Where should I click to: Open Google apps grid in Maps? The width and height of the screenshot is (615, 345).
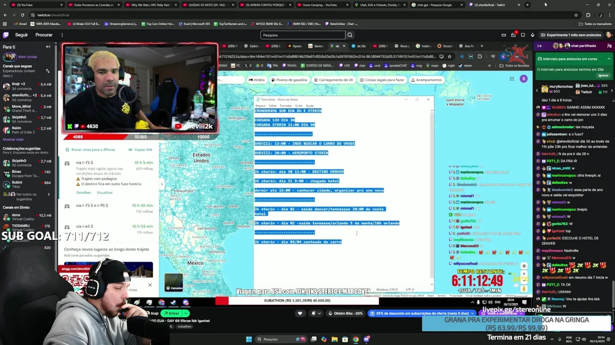pos(512,79)
